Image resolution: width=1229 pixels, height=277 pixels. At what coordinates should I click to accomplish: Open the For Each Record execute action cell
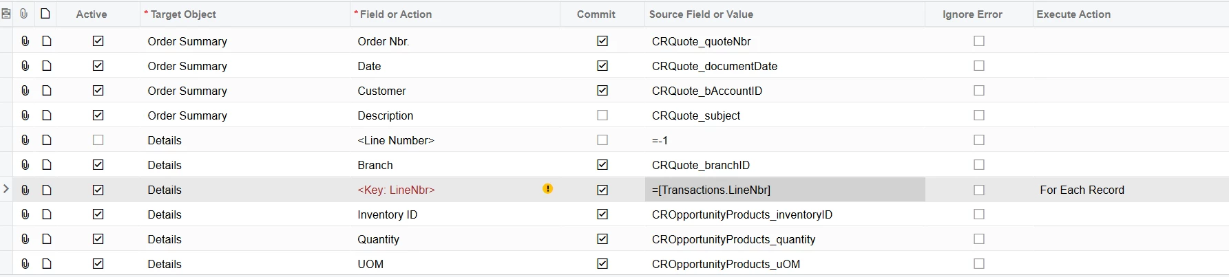(x=1131, y=190)
